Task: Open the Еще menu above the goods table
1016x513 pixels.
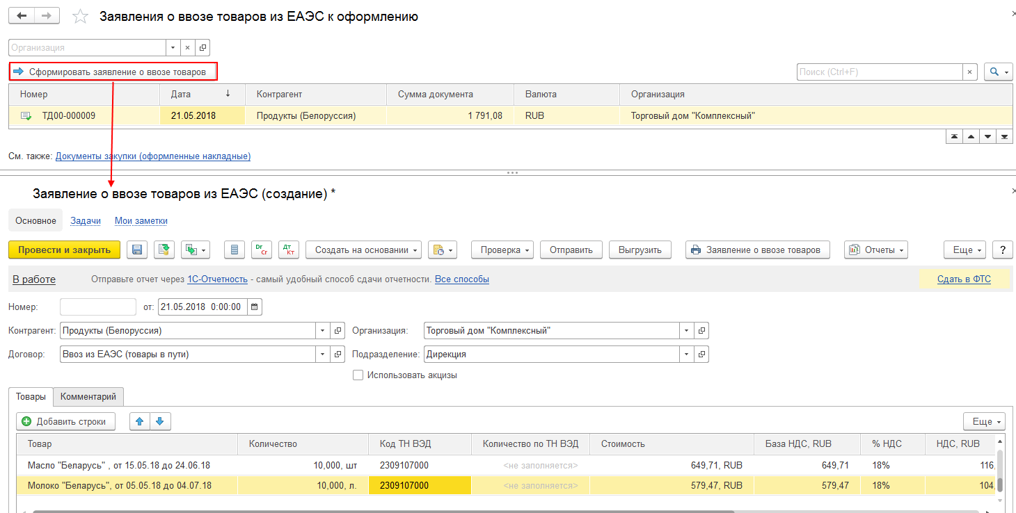Action: click(985, 421)
